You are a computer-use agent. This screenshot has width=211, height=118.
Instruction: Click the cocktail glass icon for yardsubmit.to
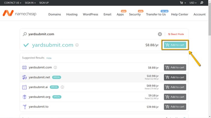pyautogui.click(x=25, y=107)
